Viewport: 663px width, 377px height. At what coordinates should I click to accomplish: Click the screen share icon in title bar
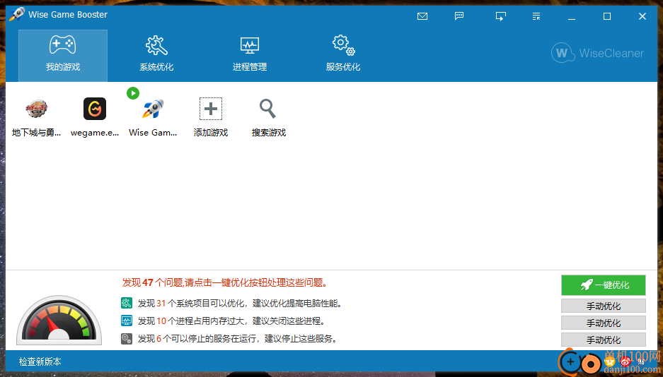tap(501, 16)
